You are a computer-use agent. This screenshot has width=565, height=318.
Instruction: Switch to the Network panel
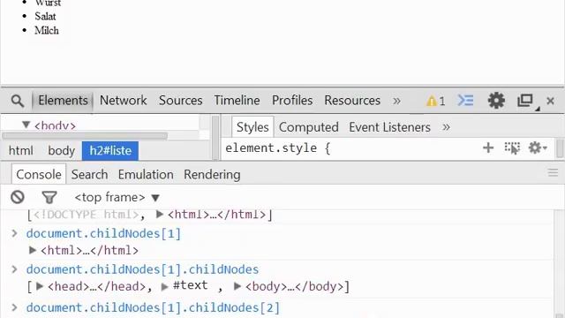124,101
